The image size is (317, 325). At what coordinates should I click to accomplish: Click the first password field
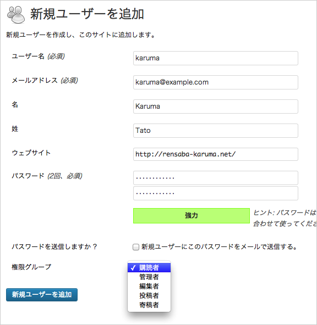point(216,178)
